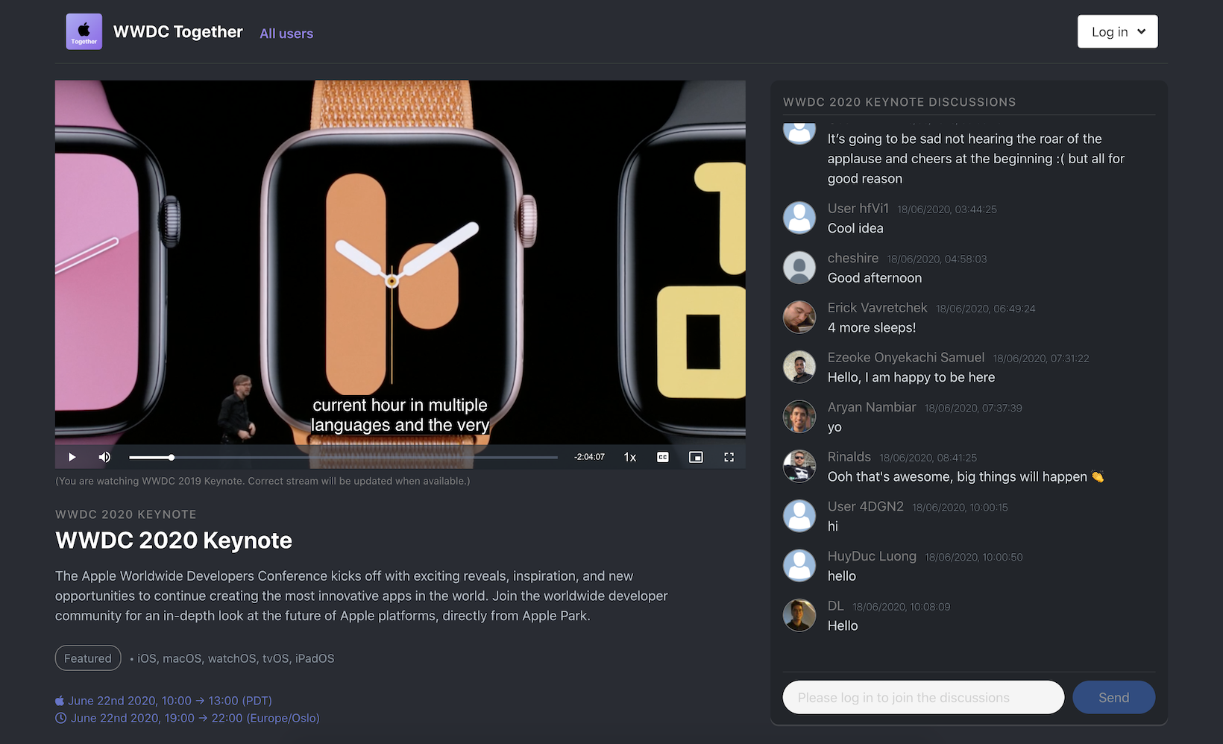Open Ezeoke Onyekachi Samuel's avatar
The width and height of the screenshot is (1223, 744).
pos(799,367)
